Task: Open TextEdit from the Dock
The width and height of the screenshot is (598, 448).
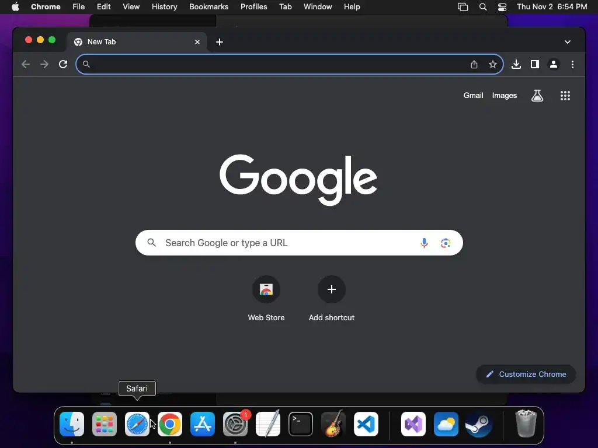Action: point(267,424)
